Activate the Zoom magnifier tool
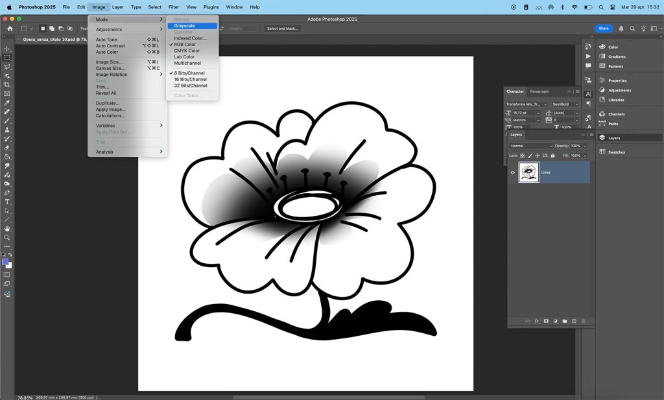Image resolution: width=664 pixels, height=400 pixels. click(7, 237)
